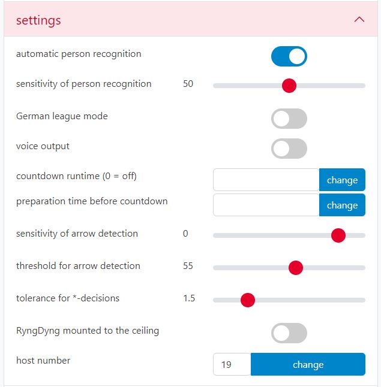Viewport: 381px width, 387px height.
Task: Toggle RyngDyng mounted to the ceiling
Action: coord(289,333)
